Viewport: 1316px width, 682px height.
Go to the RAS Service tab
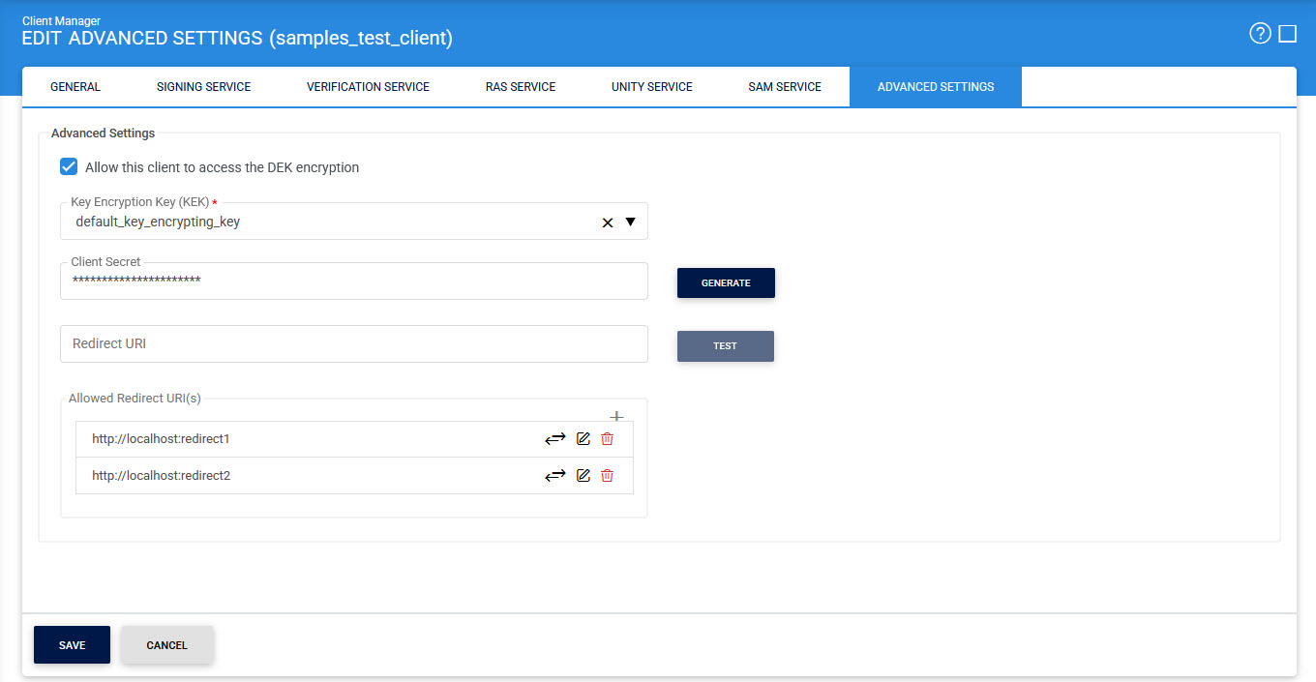pyautogui.click(x=521, y=87)
